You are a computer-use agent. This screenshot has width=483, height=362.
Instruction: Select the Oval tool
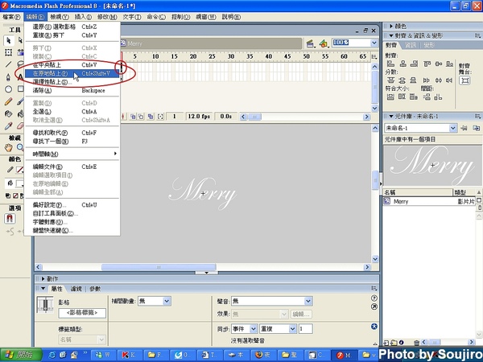coord(8,89)
